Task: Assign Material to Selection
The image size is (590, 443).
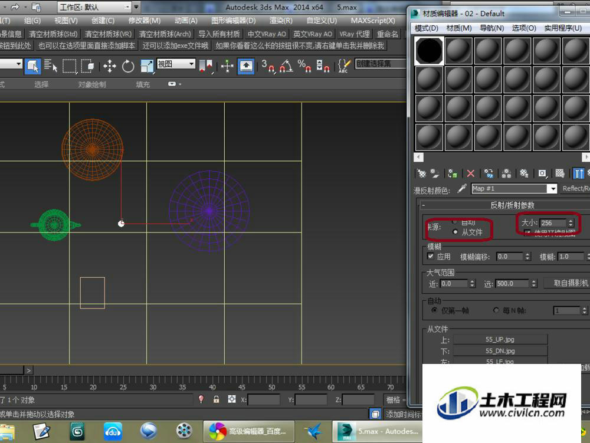Action: coord(453,173)
